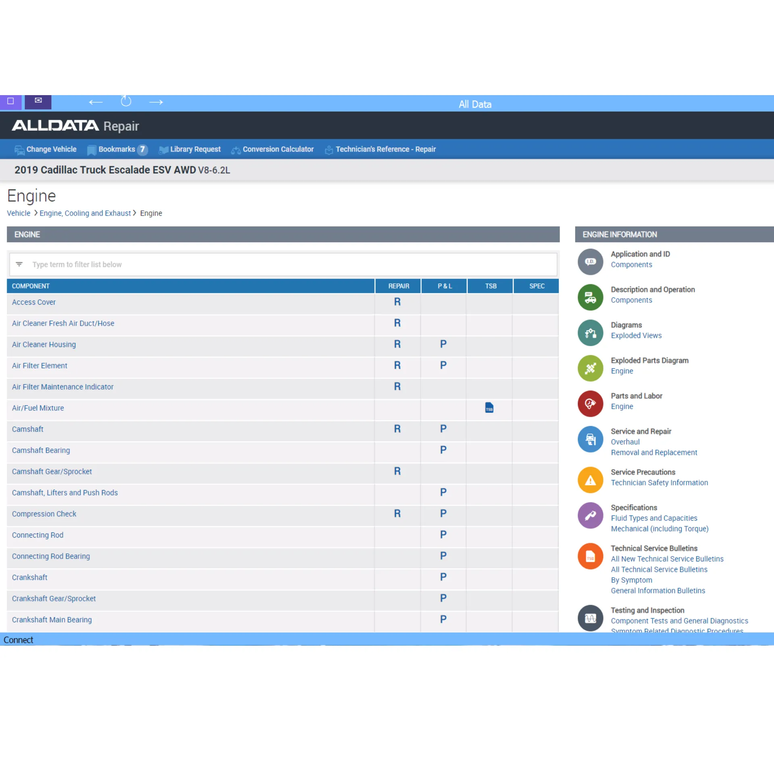The image size is (774, 771).
Task: Open Bookmarks with 7 saved items
Action: click(x=117, y=150)
